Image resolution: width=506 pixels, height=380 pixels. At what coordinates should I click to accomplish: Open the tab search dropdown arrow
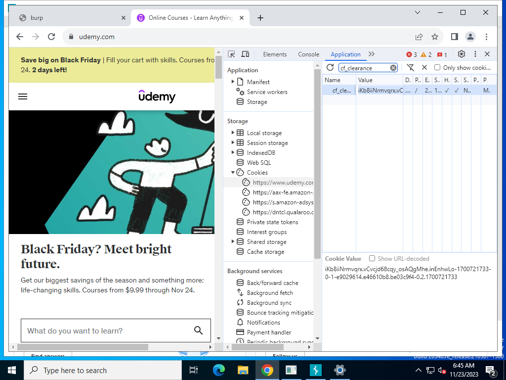pos(417,12)
